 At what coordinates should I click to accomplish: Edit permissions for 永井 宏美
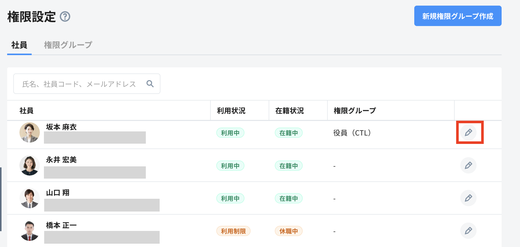tap(468, 165)
